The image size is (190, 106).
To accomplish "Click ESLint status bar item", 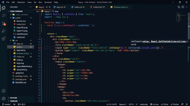I will click(x=164, y=104).
